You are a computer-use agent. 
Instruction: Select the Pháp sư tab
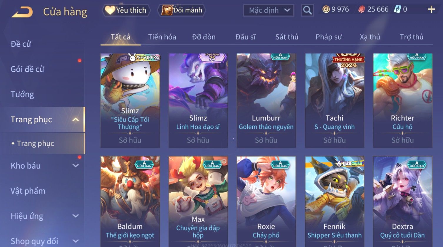pyautogui.click(x=329, y=37)
